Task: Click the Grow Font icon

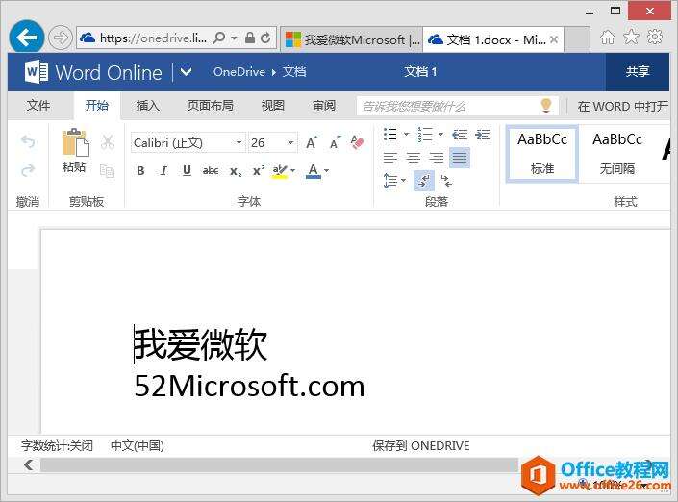Action: (x=312, y=143)
